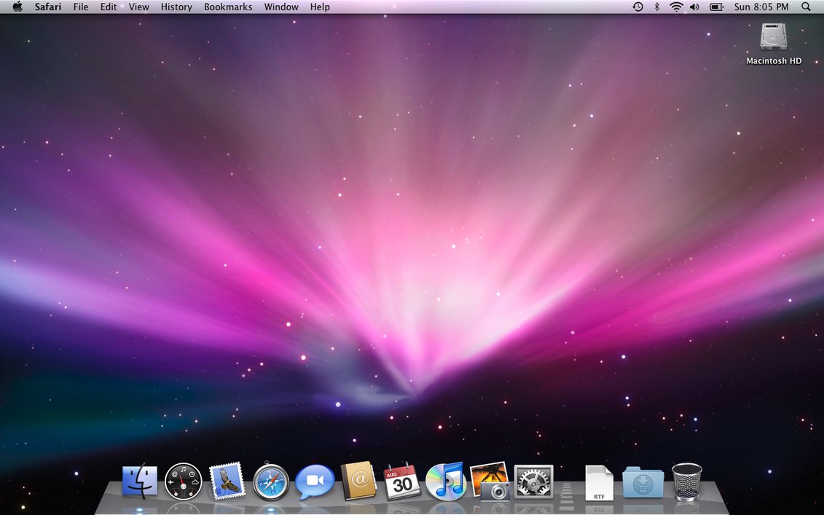The image size is (824, 515).
Task: Open the RTF document in Dock
Action: click(599, 482)
